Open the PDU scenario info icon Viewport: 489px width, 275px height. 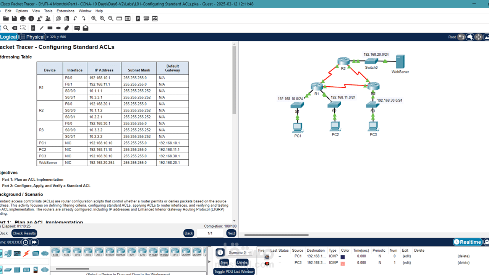click(x=220, y=252)
